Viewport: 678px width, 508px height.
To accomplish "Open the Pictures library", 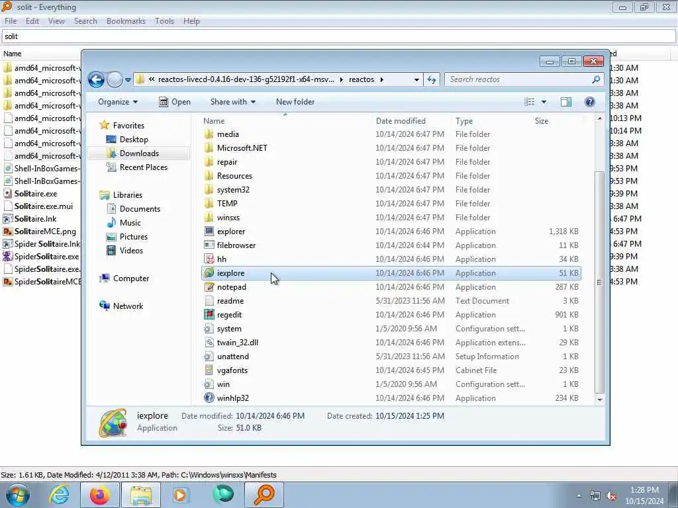I will pos(134,237).
